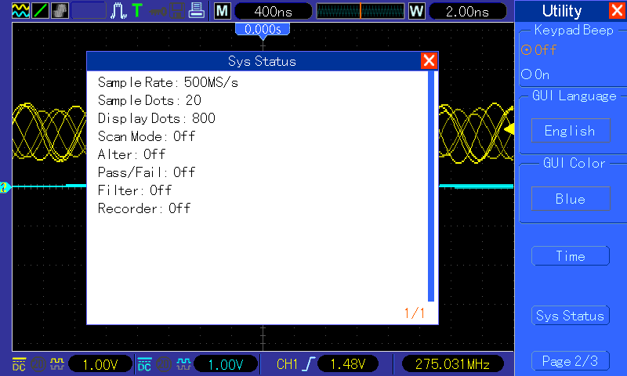Click the Recorder: Off line
627x376 pixels.
point(144,208)
